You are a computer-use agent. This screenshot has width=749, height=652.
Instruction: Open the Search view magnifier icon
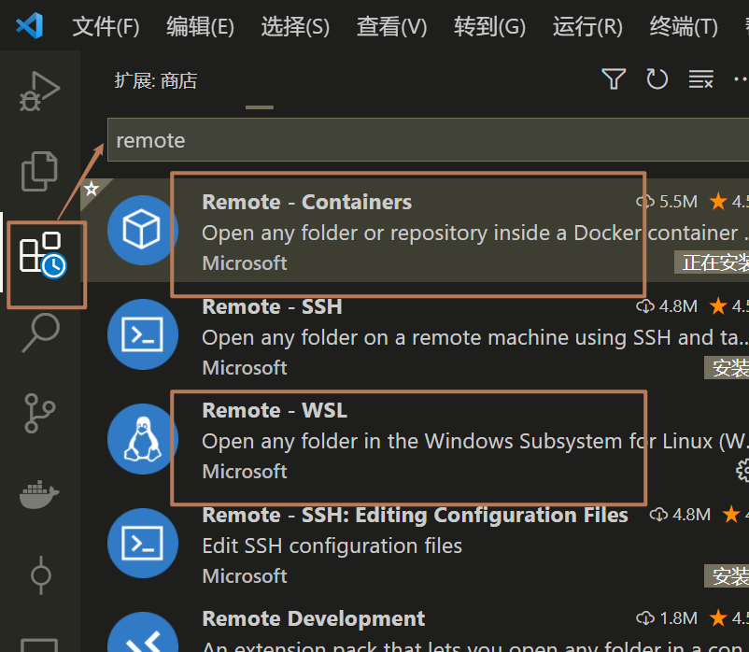click(x=41, y=333)
